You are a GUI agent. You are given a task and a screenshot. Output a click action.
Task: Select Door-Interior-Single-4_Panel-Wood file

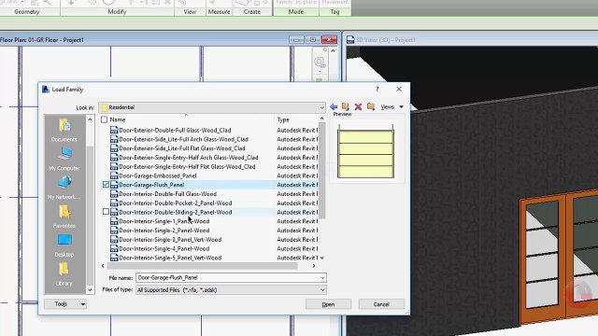pos(164,249)
